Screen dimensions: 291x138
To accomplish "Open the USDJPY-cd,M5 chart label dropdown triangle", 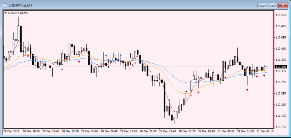I will (5, 13).
